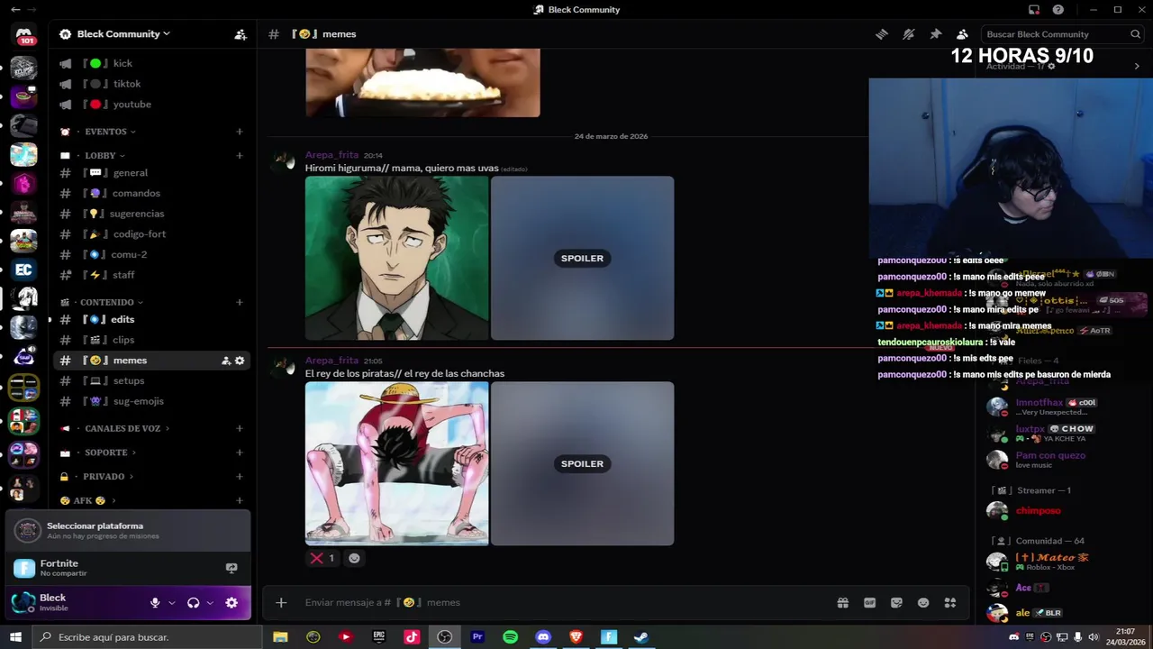Click the invite members icon beside server name
This screenshot has height=649, width=1153.
(x=241, y=34)
